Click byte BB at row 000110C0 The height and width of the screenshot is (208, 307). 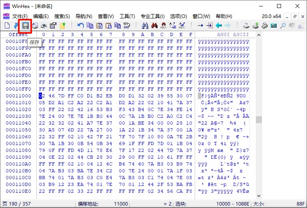(x=42, y=178)
